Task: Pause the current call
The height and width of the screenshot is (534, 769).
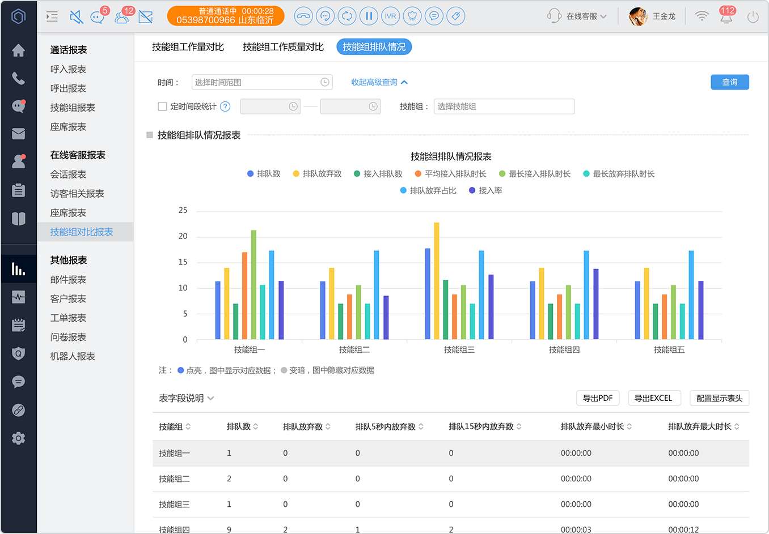Action: pyautogui.click(x=369, y=16)
